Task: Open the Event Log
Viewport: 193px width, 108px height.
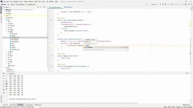Action: [186, 105]
